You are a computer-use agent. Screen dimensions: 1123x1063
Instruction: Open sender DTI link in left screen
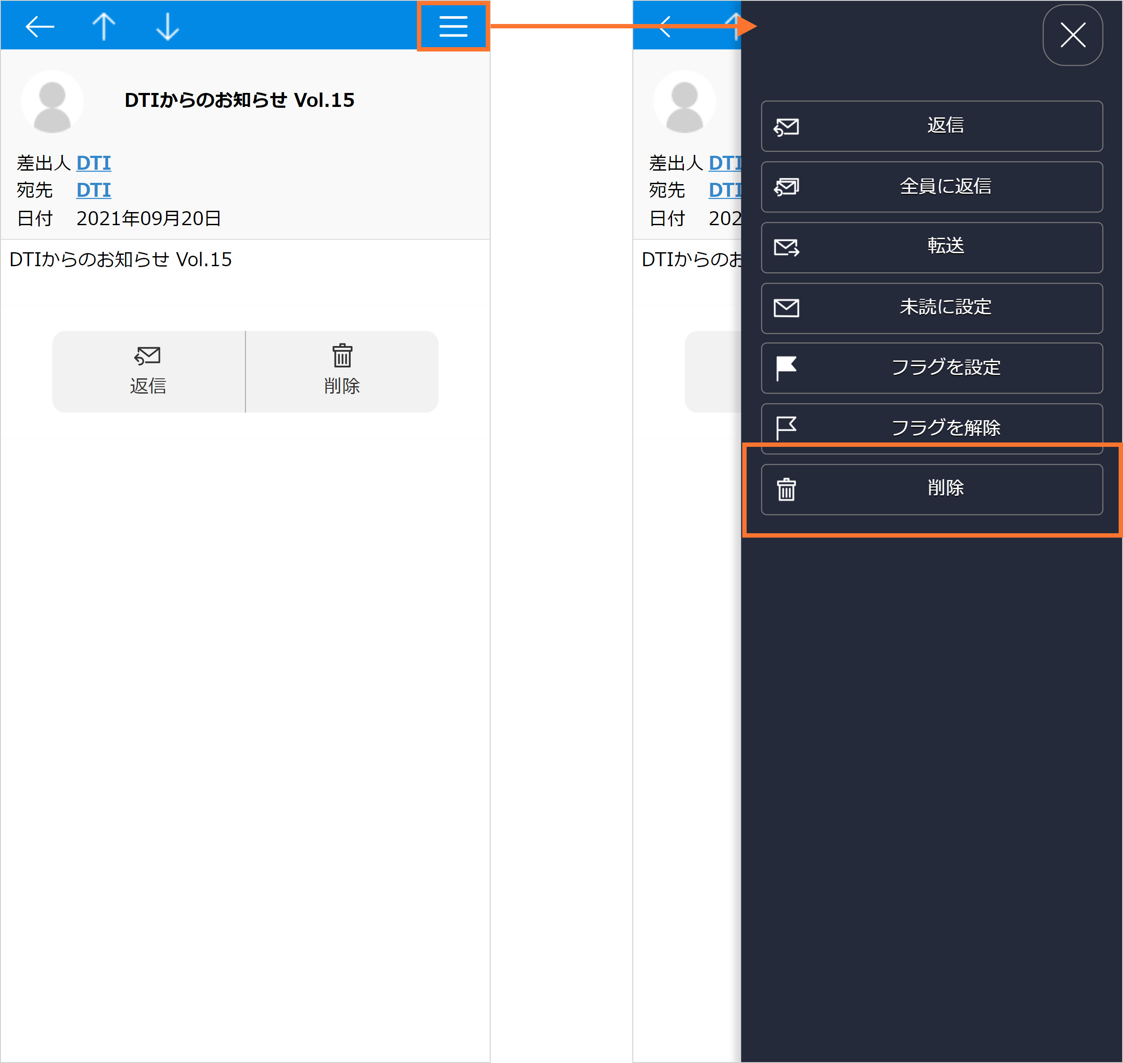(93, 163)
